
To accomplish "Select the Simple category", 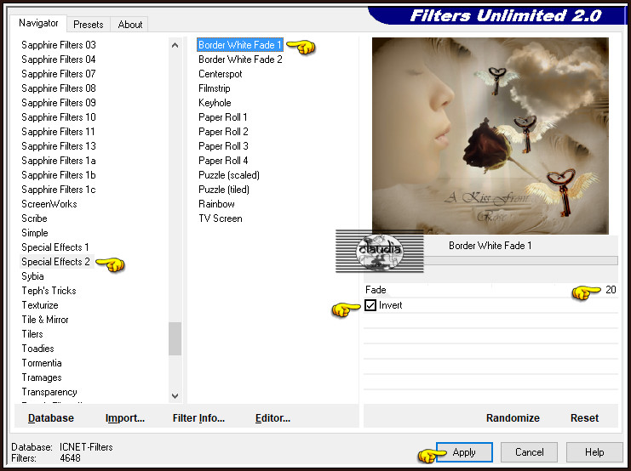I will point(35,233).
